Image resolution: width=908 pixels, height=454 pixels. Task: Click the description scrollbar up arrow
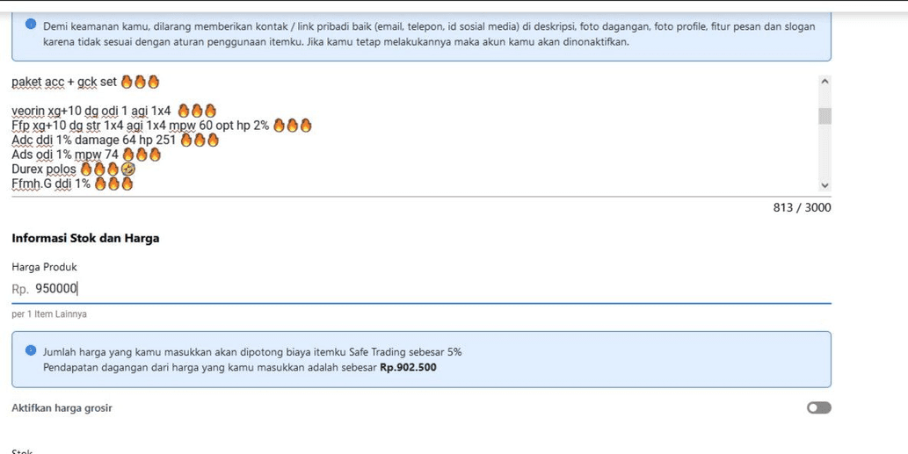(825, 82)
